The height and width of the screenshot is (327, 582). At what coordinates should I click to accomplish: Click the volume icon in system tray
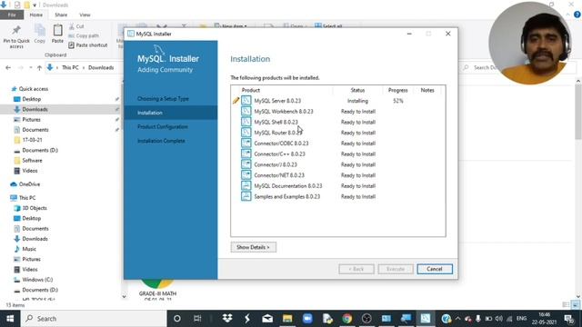point(499,319)
